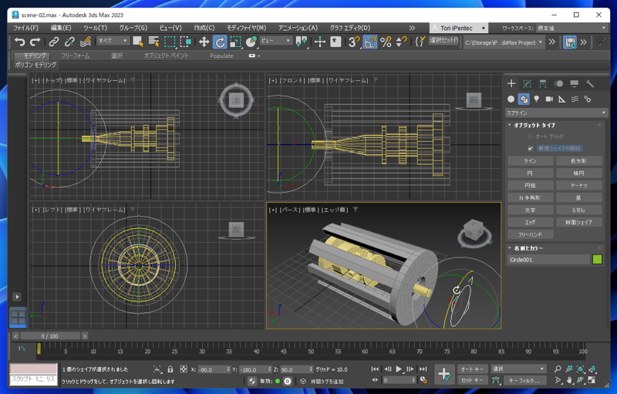Click the Select and Place icon

251,42
